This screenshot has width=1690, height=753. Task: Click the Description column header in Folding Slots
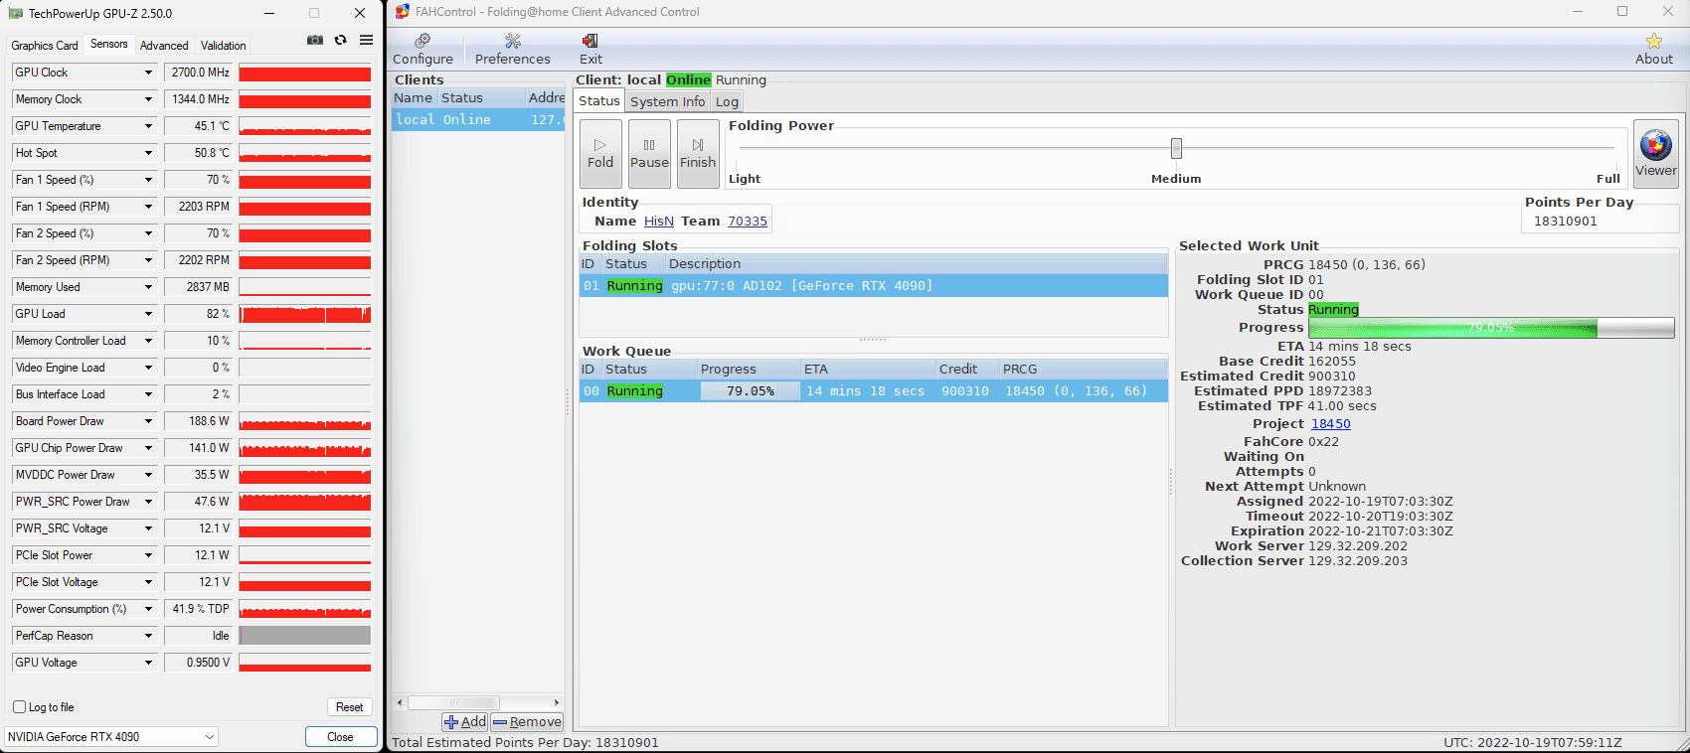tap(916, 264)
